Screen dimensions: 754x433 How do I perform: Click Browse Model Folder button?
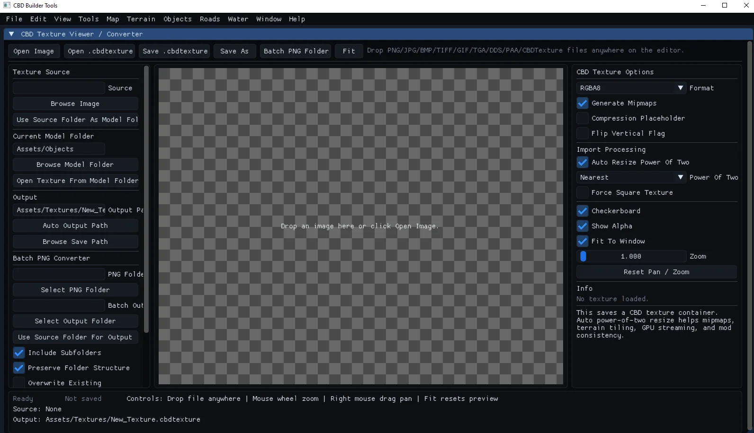click(x=75, y=165)
